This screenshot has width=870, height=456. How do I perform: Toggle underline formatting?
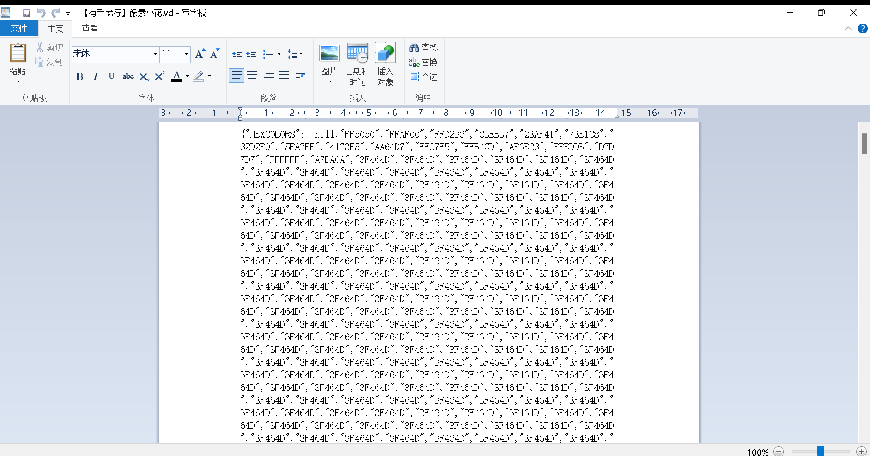[111, 76]
